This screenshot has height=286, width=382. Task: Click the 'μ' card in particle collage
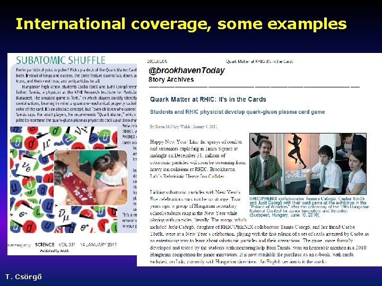46,145
